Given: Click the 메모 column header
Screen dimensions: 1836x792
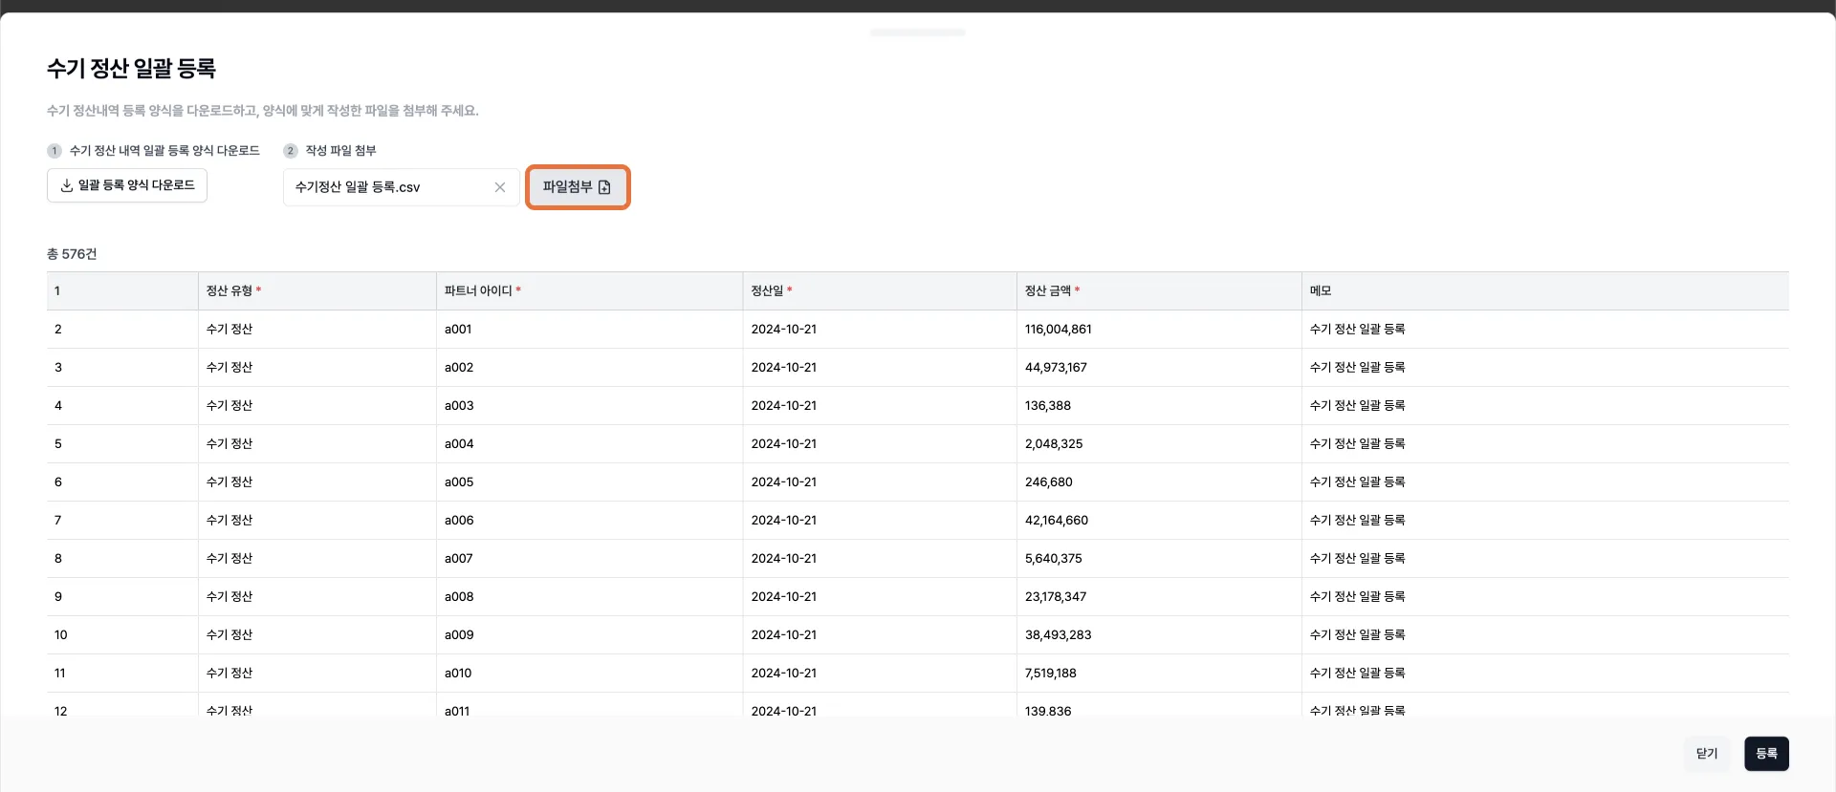Looking at the screenshot, I should click(x=1321, y=291).
